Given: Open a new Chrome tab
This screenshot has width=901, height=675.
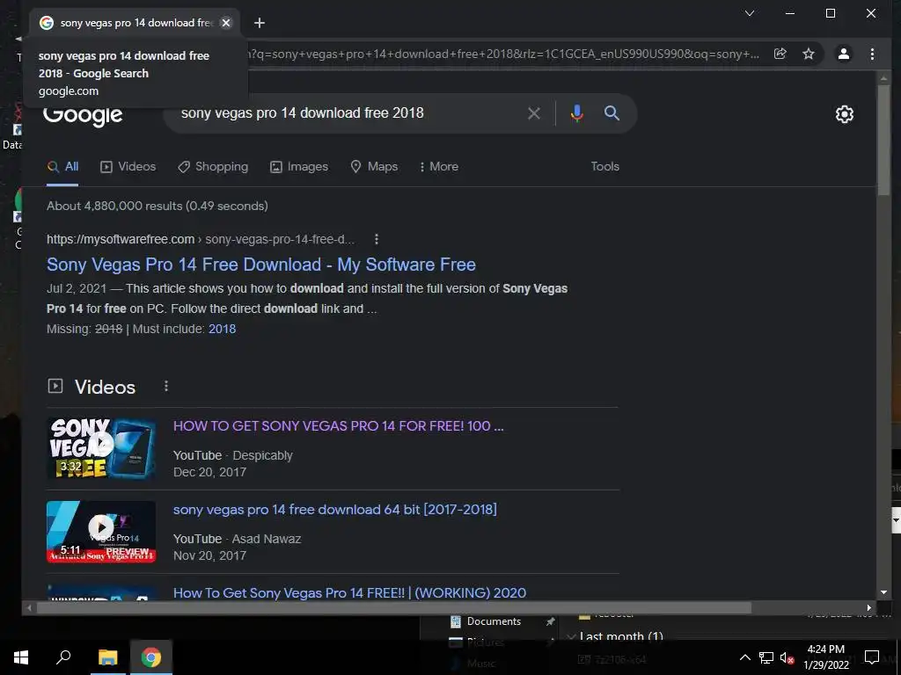Looking at the screenshot, I should pos(260,23).
